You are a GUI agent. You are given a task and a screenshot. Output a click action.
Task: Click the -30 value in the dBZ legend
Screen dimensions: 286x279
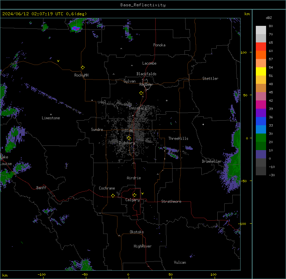(x=272, y=175)
